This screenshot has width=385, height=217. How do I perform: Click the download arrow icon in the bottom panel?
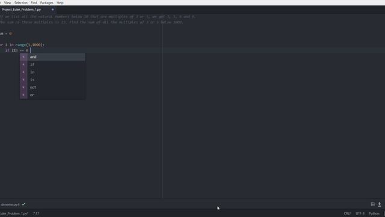click(380, 204)
